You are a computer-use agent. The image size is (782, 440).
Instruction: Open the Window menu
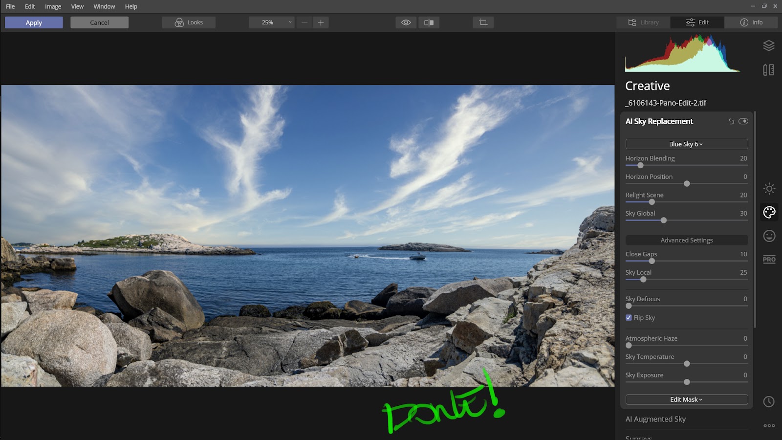tap(104, 6)
